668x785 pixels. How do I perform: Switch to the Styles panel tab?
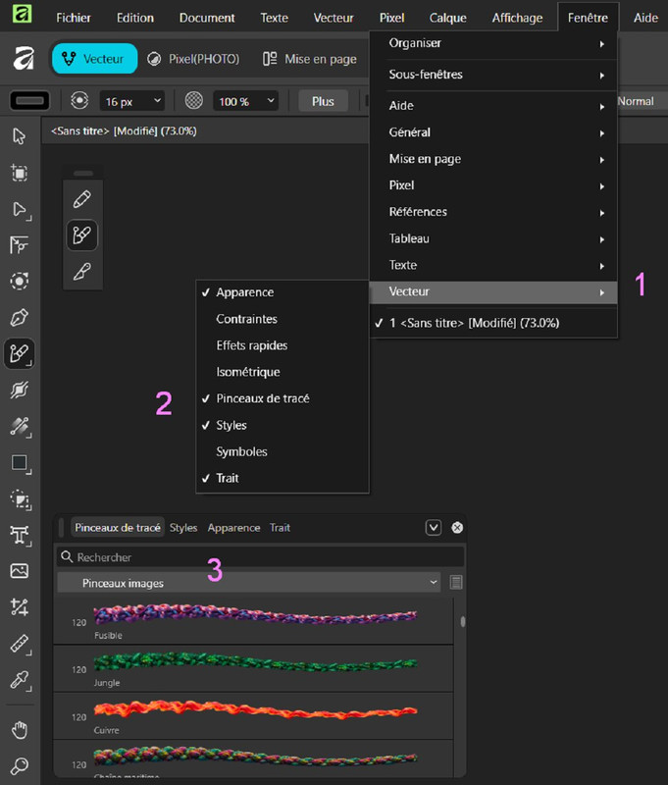pos(183,528)
